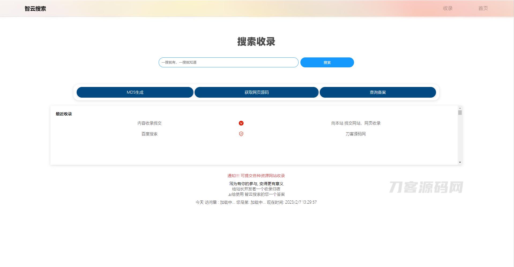Focus the 一搜就有 search input field
Viewport: 514px width, 267px height.
pyautogui.click(x=228, y=62)
